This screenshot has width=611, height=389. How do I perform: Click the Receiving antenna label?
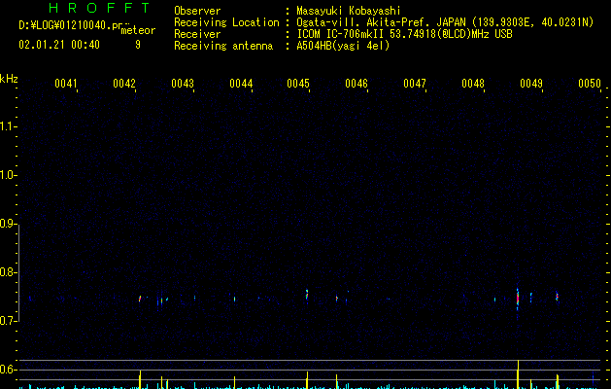pos(223,46)
